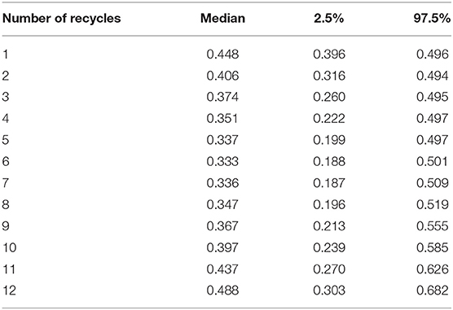
Task: Click the 0.199 lower bound value
Action: point(329,140)
